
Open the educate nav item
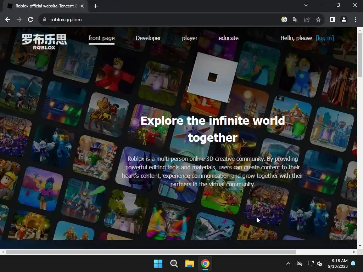(229, 38)
